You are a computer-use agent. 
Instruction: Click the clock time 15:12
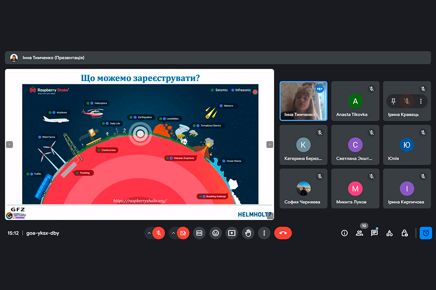tap(13, 233)
